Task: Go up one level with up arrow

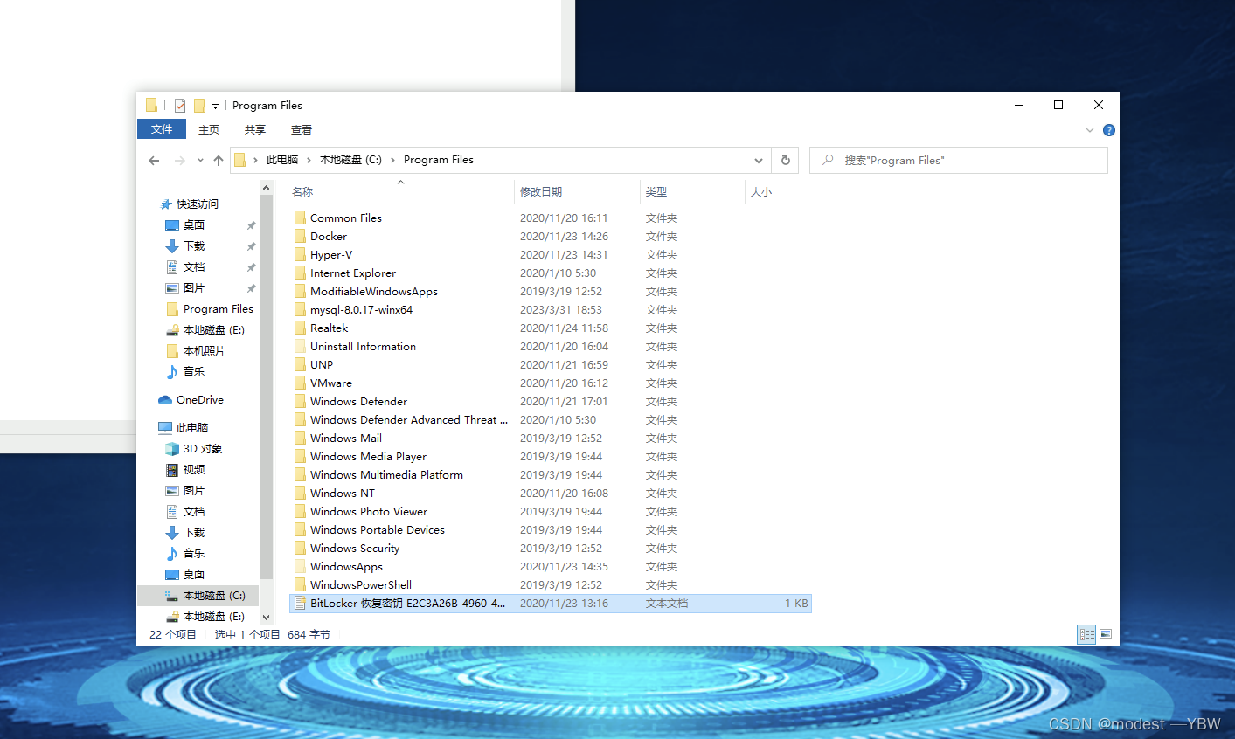Action: (x=219, y=160)
